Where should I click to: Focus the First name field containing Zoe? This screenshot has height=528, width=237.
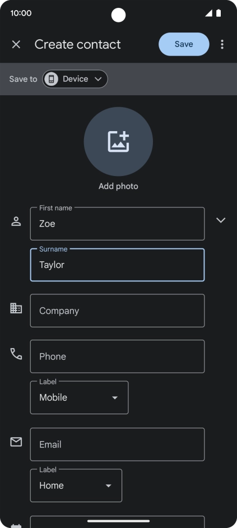117,224
